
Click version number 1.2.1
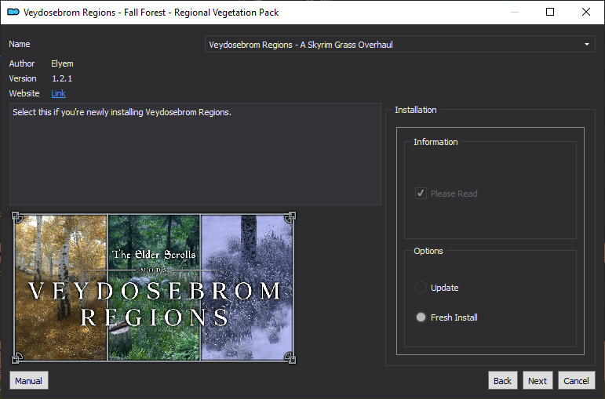click(62, 78)
